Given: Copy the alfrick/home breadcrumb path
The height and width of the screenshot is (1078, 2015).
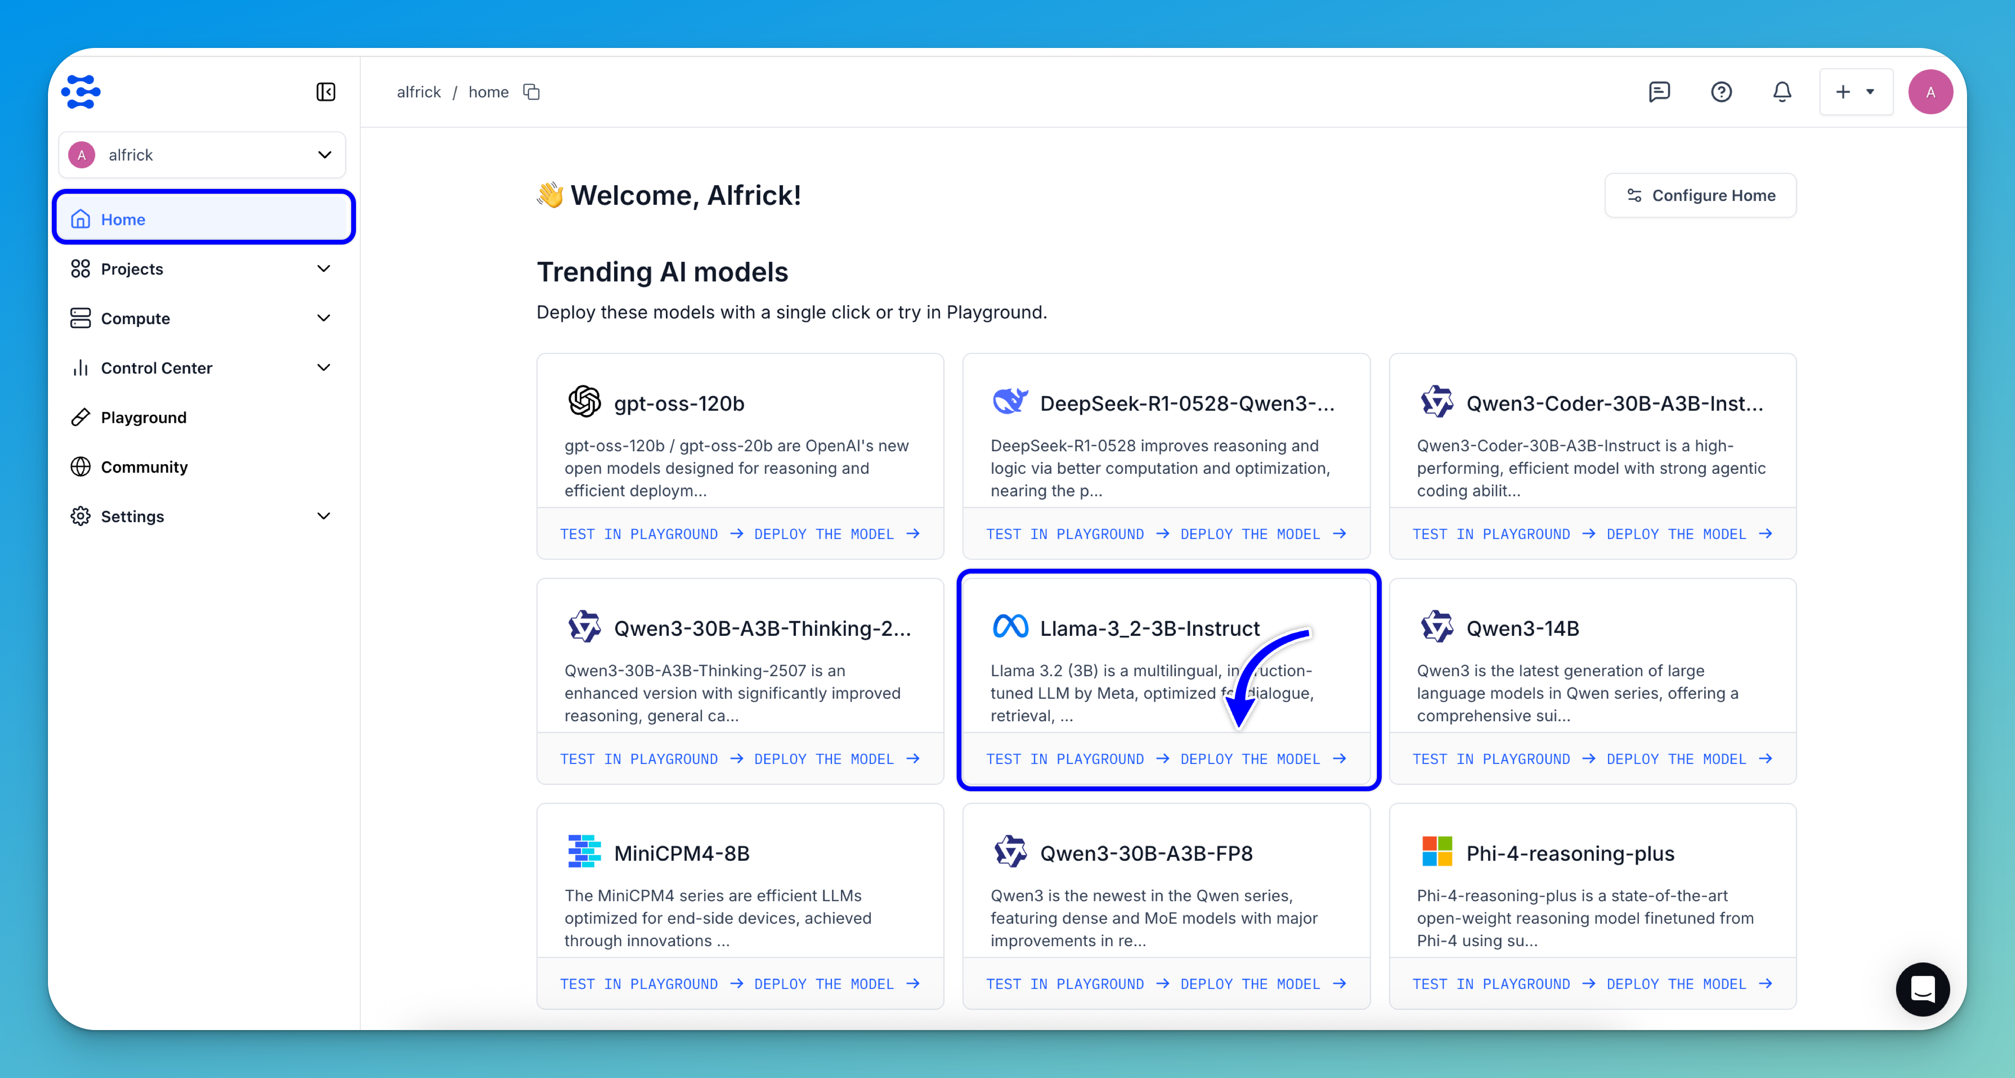Looking at the screenshot, I should pyautogui.click(x=532, y=92).
